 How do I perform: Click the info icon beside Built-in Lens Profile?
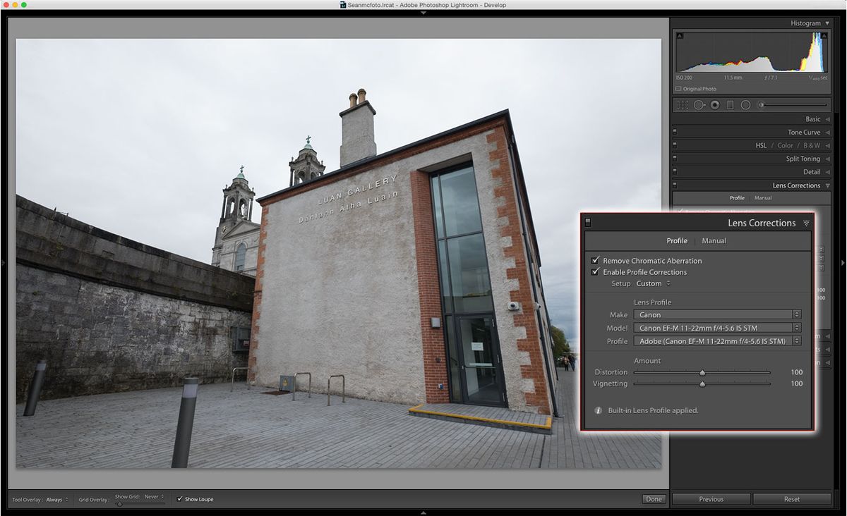pos(597,410)
